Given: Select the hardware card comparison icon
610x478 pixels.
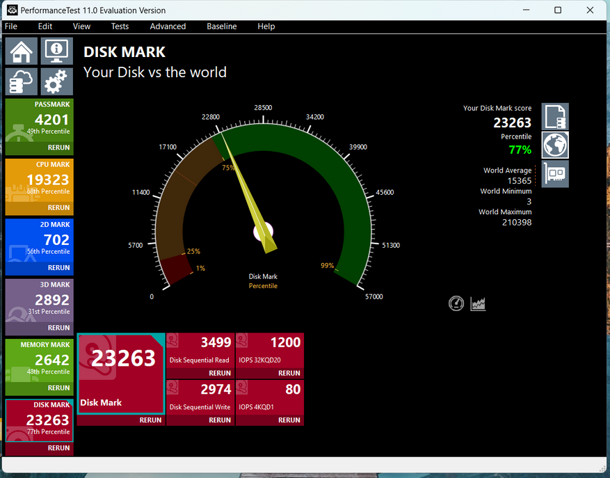Looking at the screenshot, I should click(x=555, y=174).
